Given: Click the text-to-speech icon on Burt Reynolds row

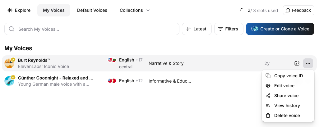Looking at the screenshot, I should pos(297,63).
